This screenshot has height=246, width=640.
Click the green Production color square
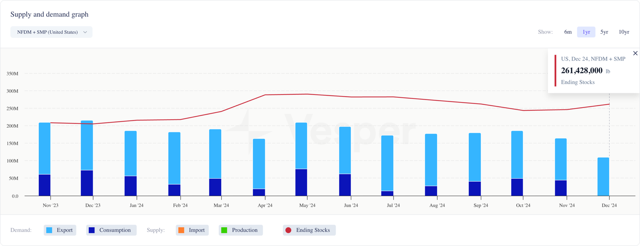pos(224,230)
